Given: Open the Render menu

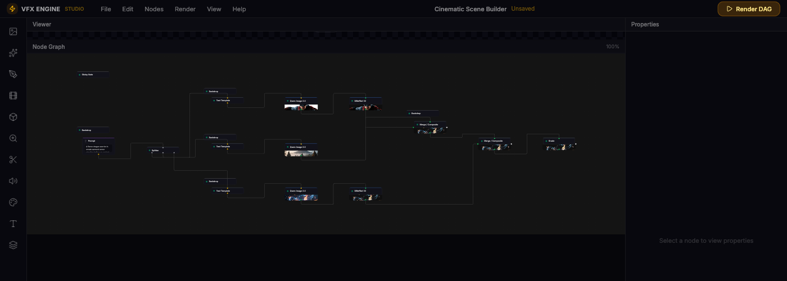Looking at the screenshot, I should point(185,9).
